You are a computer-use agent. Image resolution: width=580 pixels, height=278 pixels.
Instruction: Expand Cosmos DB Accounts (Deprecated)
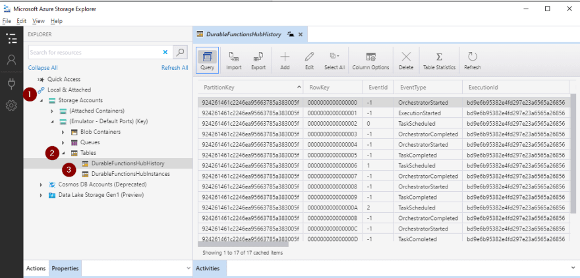coord(41,184)
